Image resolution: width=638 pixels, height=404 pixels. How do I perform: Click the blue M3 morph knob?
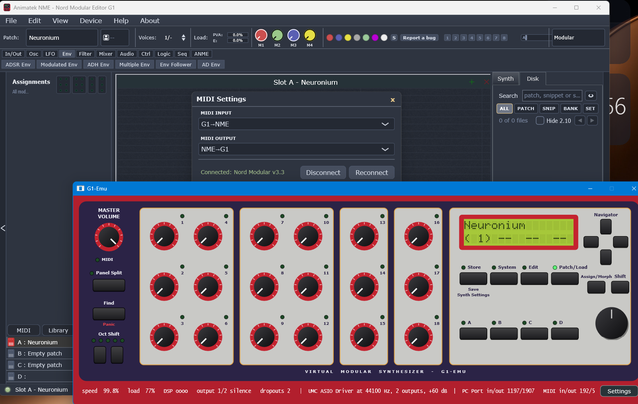(294, 35)
